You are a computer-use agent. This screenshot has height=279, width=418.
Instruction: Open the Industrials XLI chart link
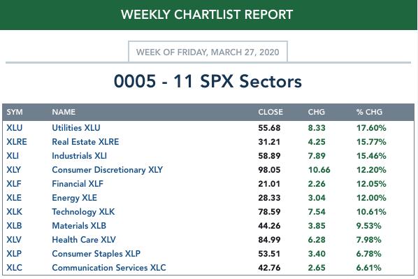79,156
